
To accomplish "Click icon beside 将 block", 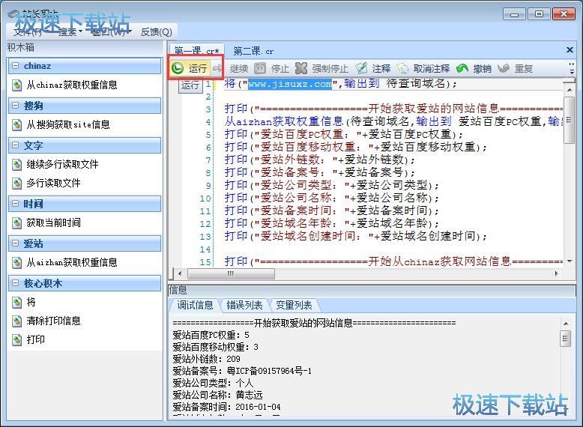I will pos(16,302).
